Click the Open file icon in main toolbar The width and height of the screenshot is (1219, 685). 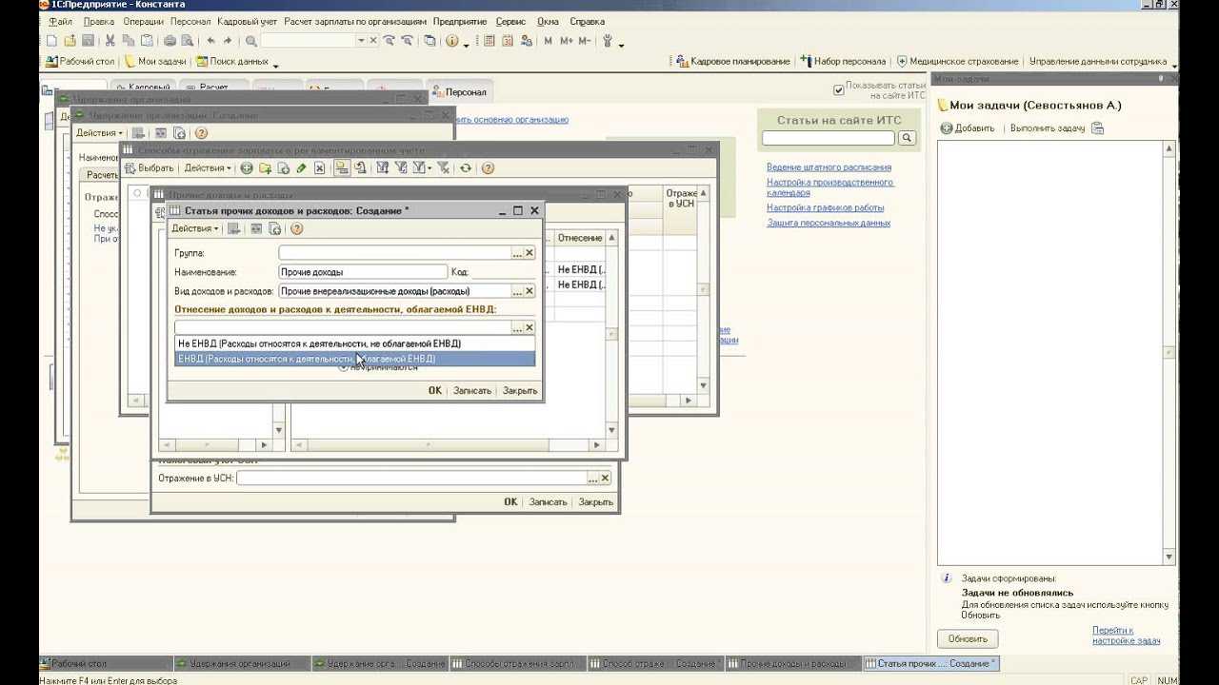coord(70,41)
